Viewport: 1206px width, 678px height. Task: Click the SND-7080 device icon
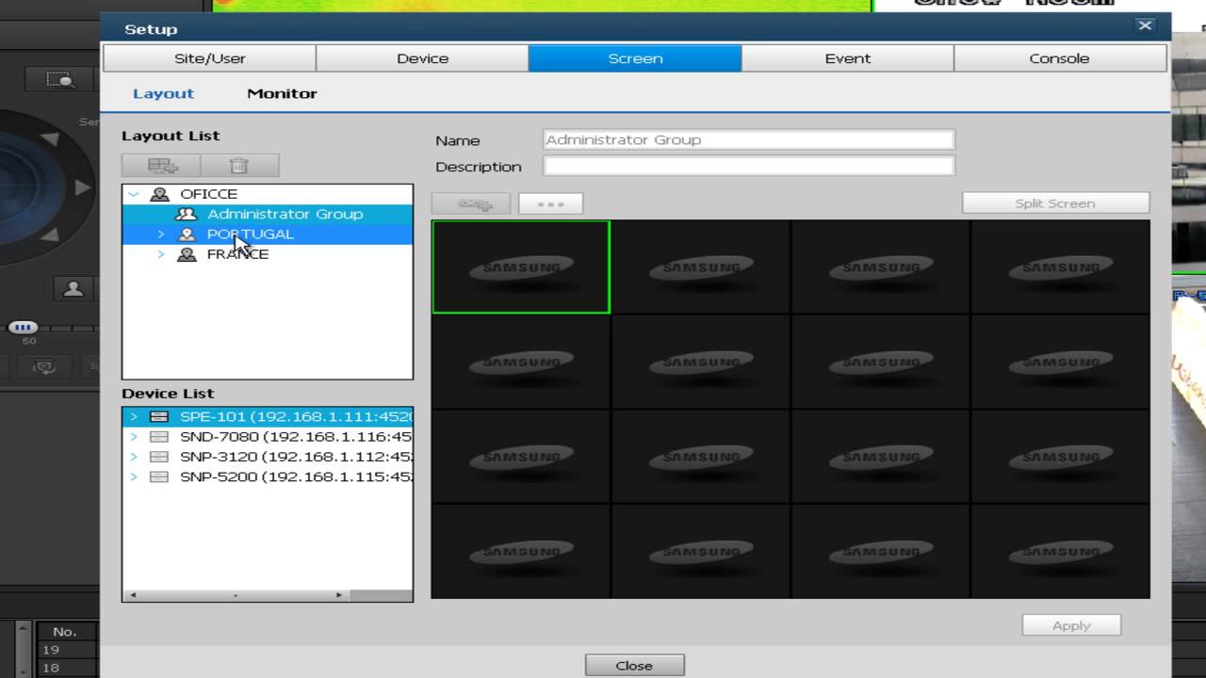point(159,437)
